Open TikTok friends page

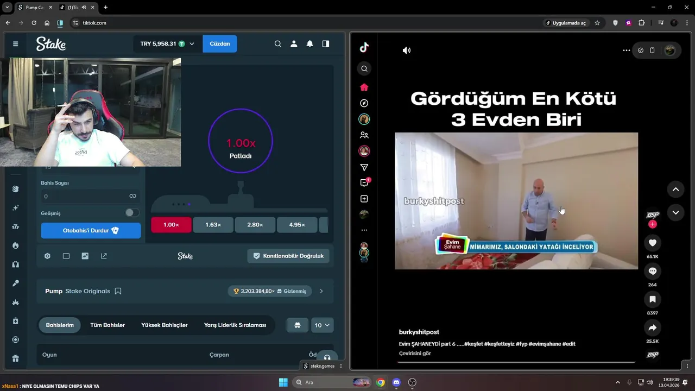pos(364,135)
